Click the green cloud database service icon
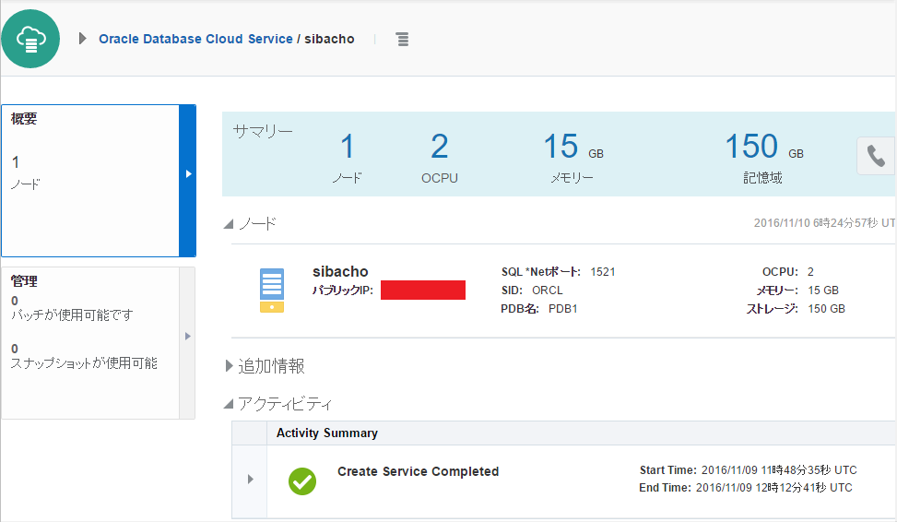 [x=30, y=39]
